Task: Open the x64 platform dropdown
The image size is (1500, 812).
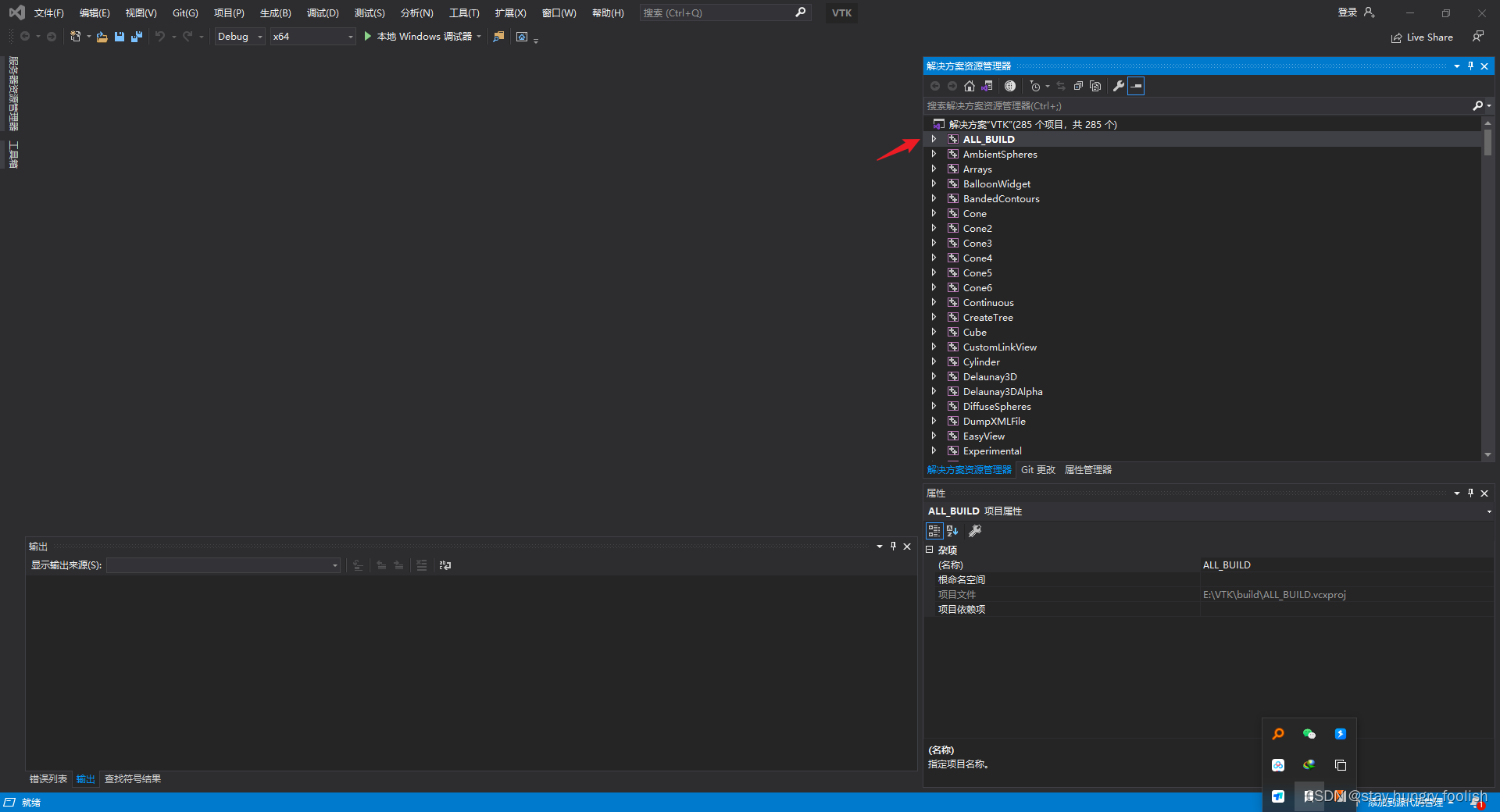Action: 312,37
